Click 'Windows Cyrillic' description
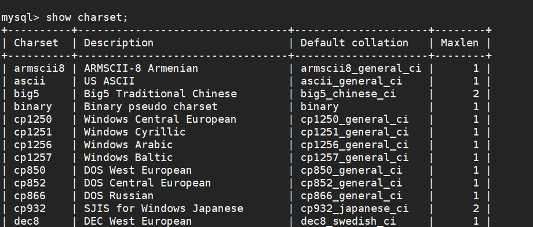 coord(134,132)
